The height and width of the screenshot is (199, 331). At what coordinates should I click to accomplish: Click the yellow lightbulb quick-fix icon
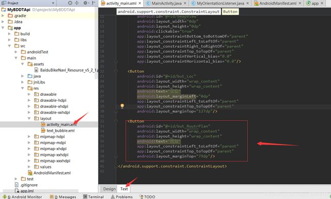122,106
